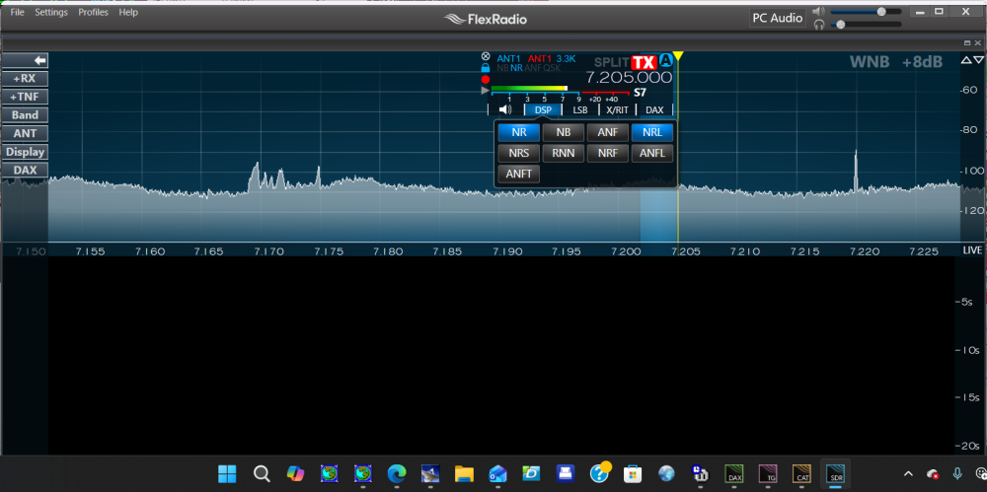
Task: Toggle NR noise reduction button
Action: (519, 133)
